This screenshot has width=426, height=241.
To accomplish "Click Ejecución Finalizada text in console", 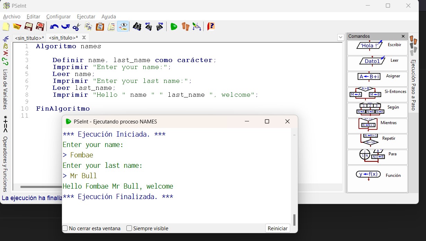I will [118, 197].
